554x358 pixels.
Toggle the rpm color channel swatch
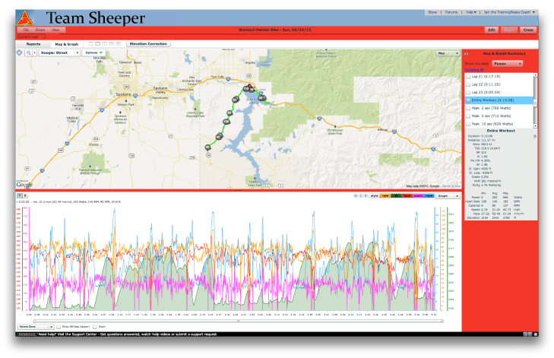click(x=387, y=195)
